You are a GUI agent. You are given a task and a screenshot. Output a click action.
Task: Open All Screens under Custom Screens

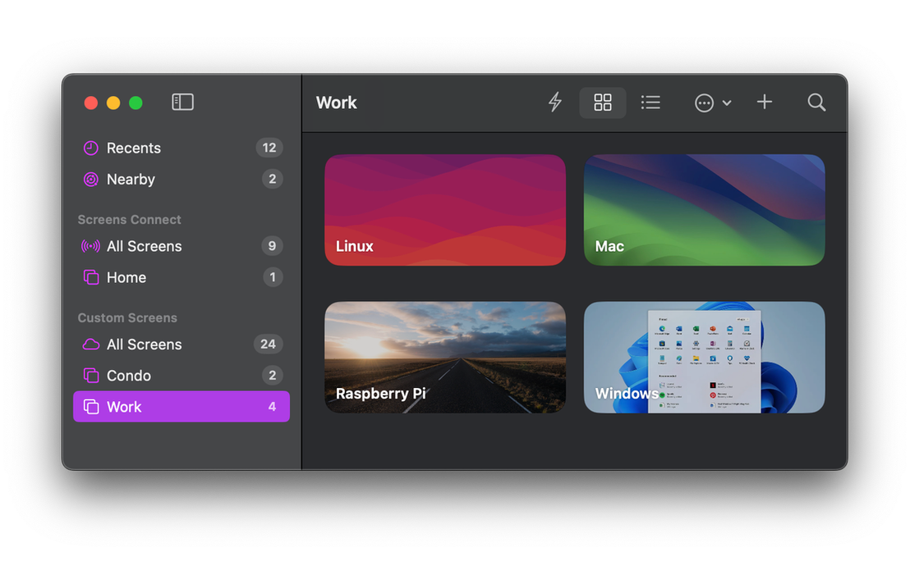pyautogui.click(x=182, y=344)
